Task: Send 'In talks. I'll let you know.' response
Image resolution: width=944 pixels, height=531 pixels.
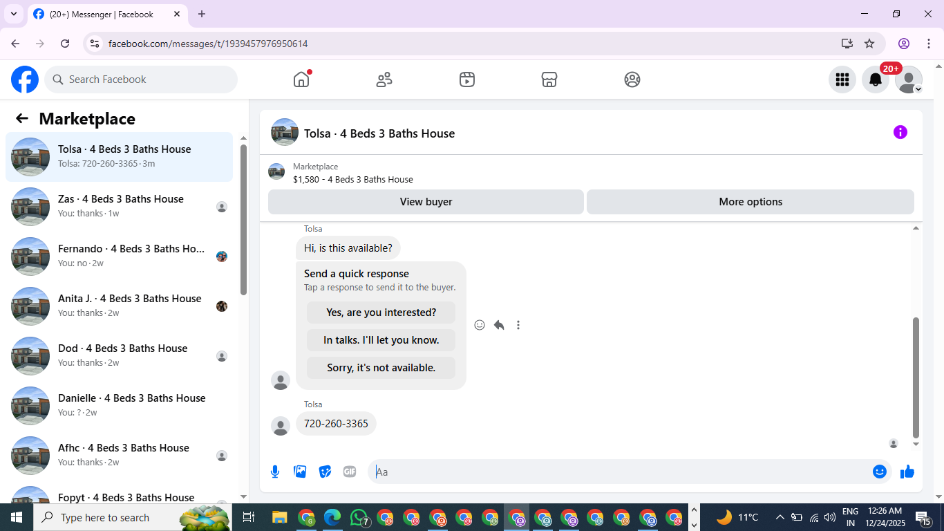Action: click(x=381, y=340)
